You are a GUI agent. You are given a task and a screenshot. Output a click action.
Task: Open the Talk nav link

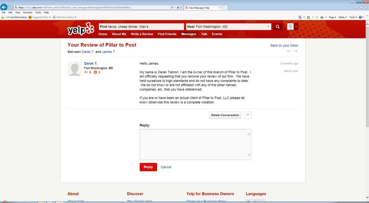[204, 34]
